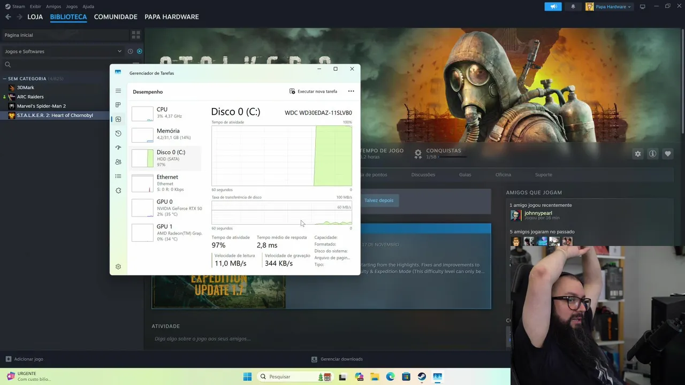Select S.T.A.L.K.E.R. 2: Heart of Chornobyl
This screenshot has height=385, width=685.
coord(55,115)
